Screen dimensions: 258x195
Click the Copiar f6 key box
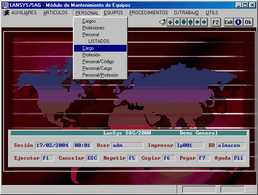coord(169,158)
